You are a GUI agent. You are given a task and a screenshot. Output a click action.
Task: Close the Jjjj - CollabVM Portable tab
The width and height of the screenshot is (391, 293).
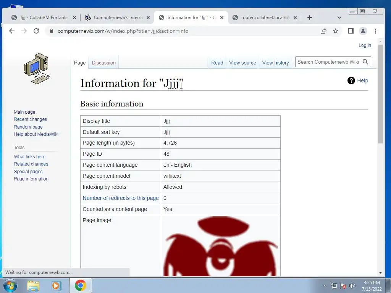[74, 18]
